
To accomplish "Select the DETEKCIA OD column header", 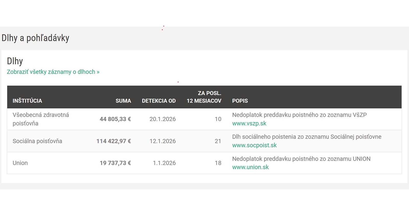I will click(x=158, y=101).
